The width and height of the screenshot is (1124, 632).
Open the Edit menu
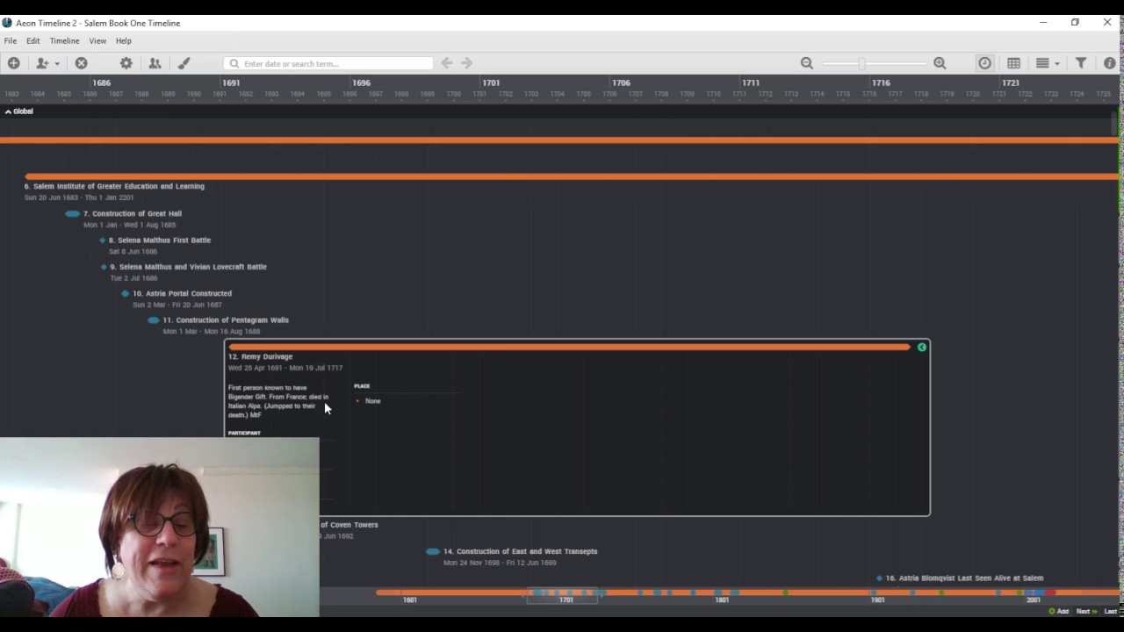33,41
